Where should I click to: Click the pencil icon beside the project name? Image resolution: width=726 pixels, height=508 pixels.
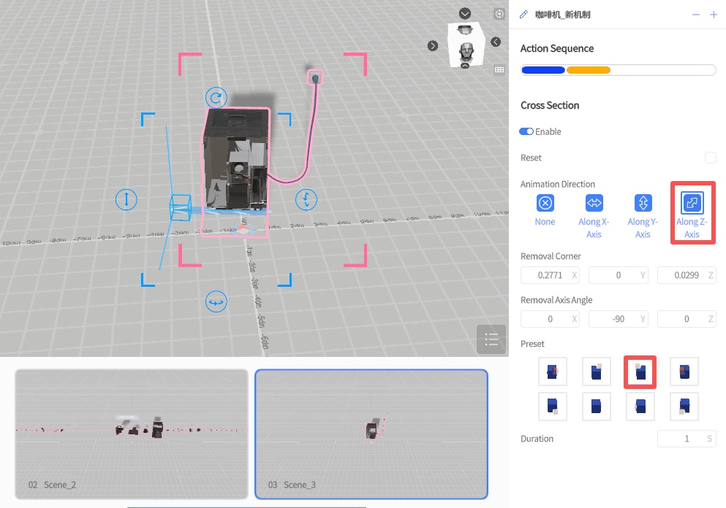523,15
